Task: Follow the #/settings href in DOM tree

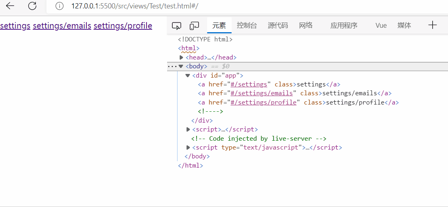Action: click(249, 84)
